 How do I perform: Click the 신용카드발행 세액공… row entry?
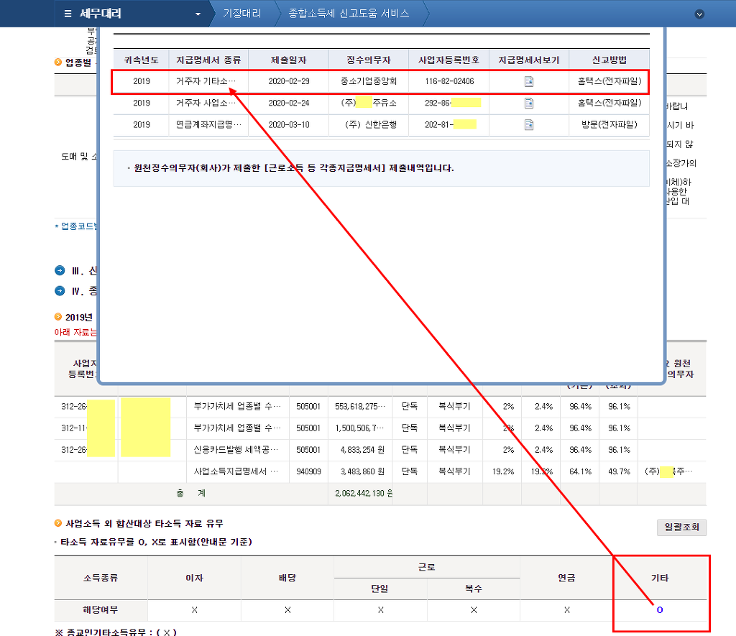[236, 450]
